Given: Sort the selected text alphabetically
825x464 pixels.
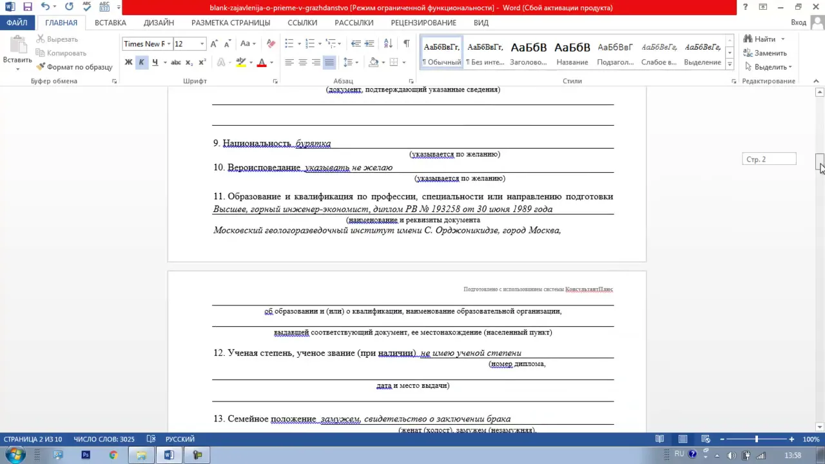Looking at the screenshot, I should [x=388, y=44].
